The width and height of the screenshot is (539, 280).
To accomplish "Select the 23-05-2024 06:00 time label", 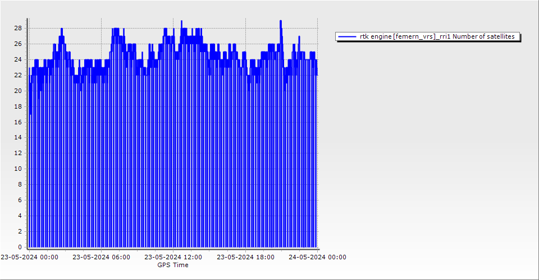I will pyautogui.click(x=102, y=258).
